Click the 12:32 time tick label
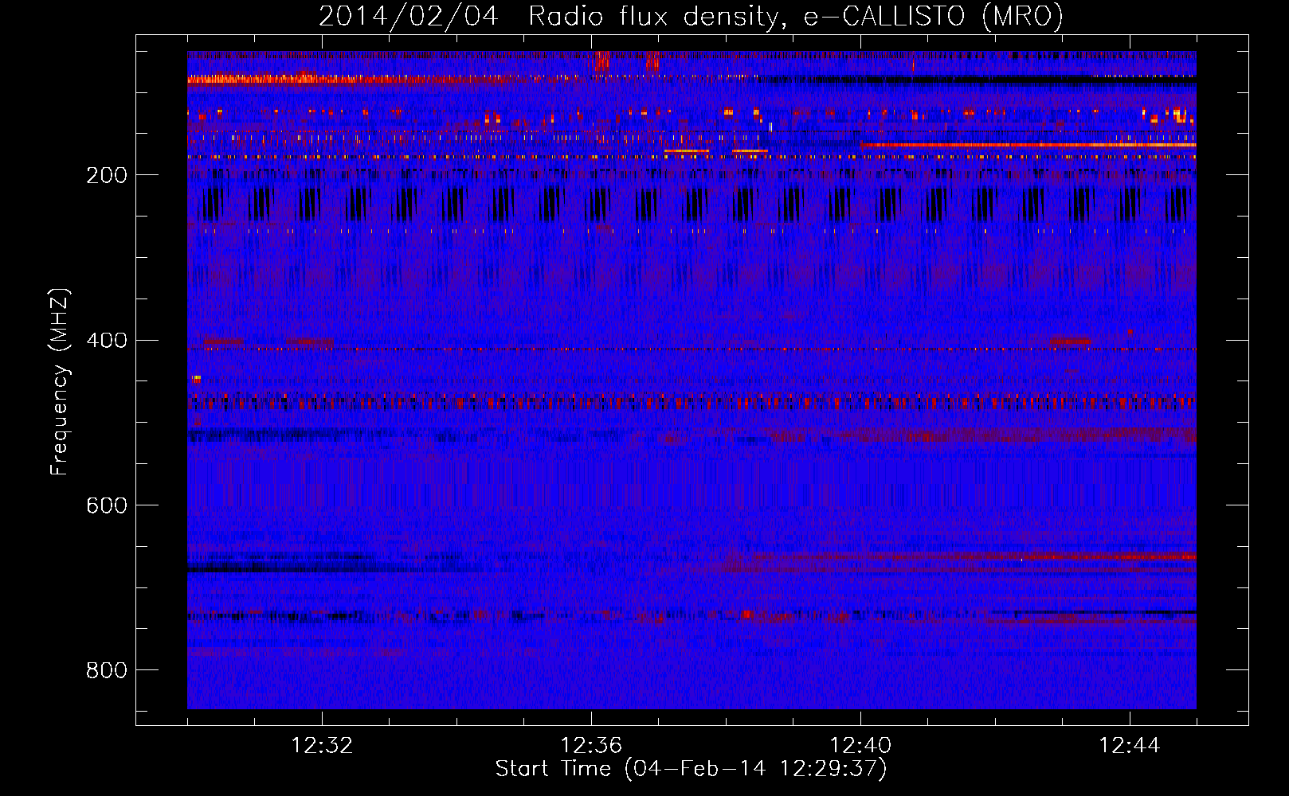The width and height of the screenshot is (1289, 796). (x=322, y=746)
